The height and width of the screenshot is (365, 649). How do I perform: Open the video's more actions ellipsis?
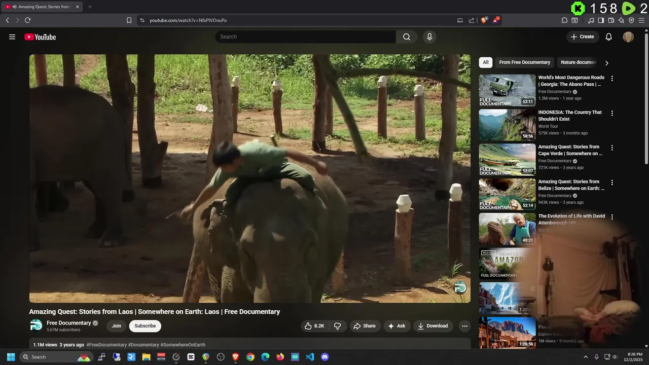tap(464, 326)
